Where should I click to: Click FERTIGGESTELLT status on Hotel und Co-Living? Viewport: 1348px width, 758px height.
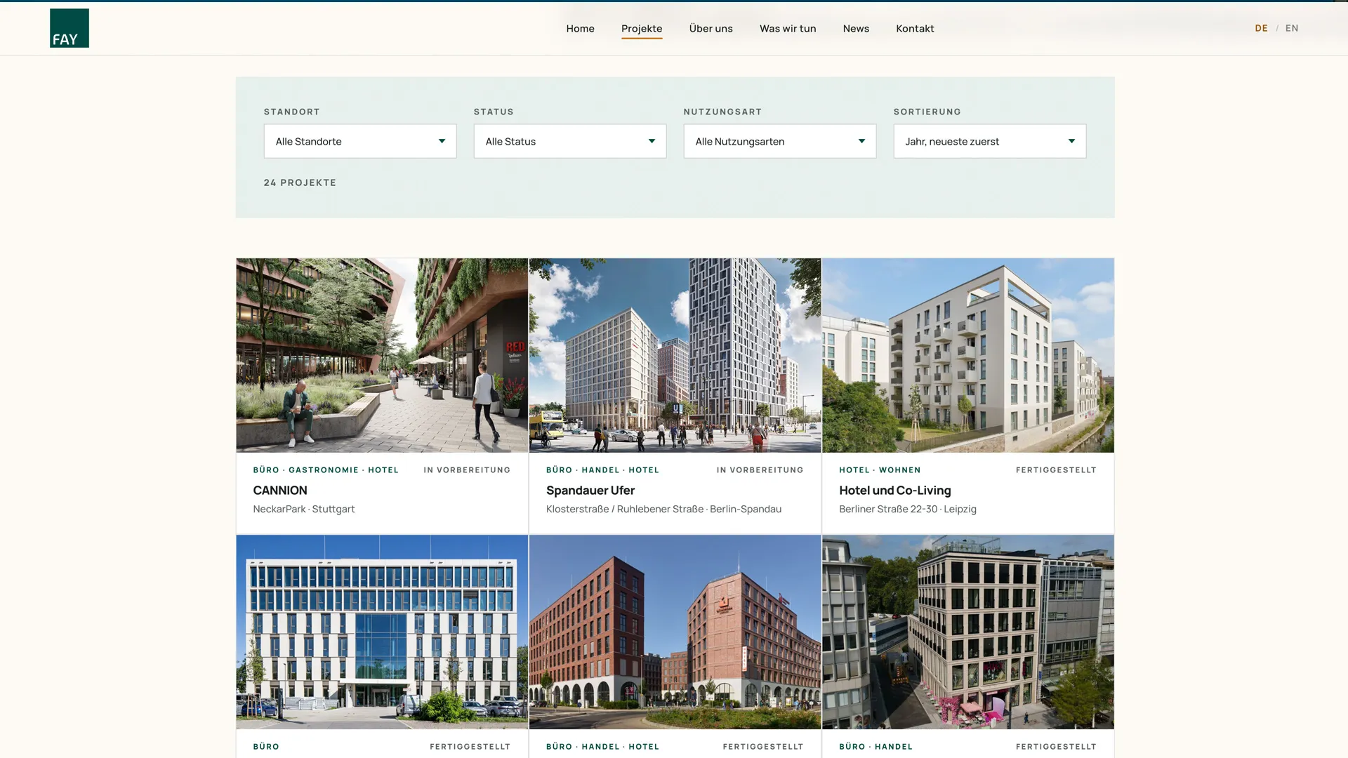[1056, 470]
